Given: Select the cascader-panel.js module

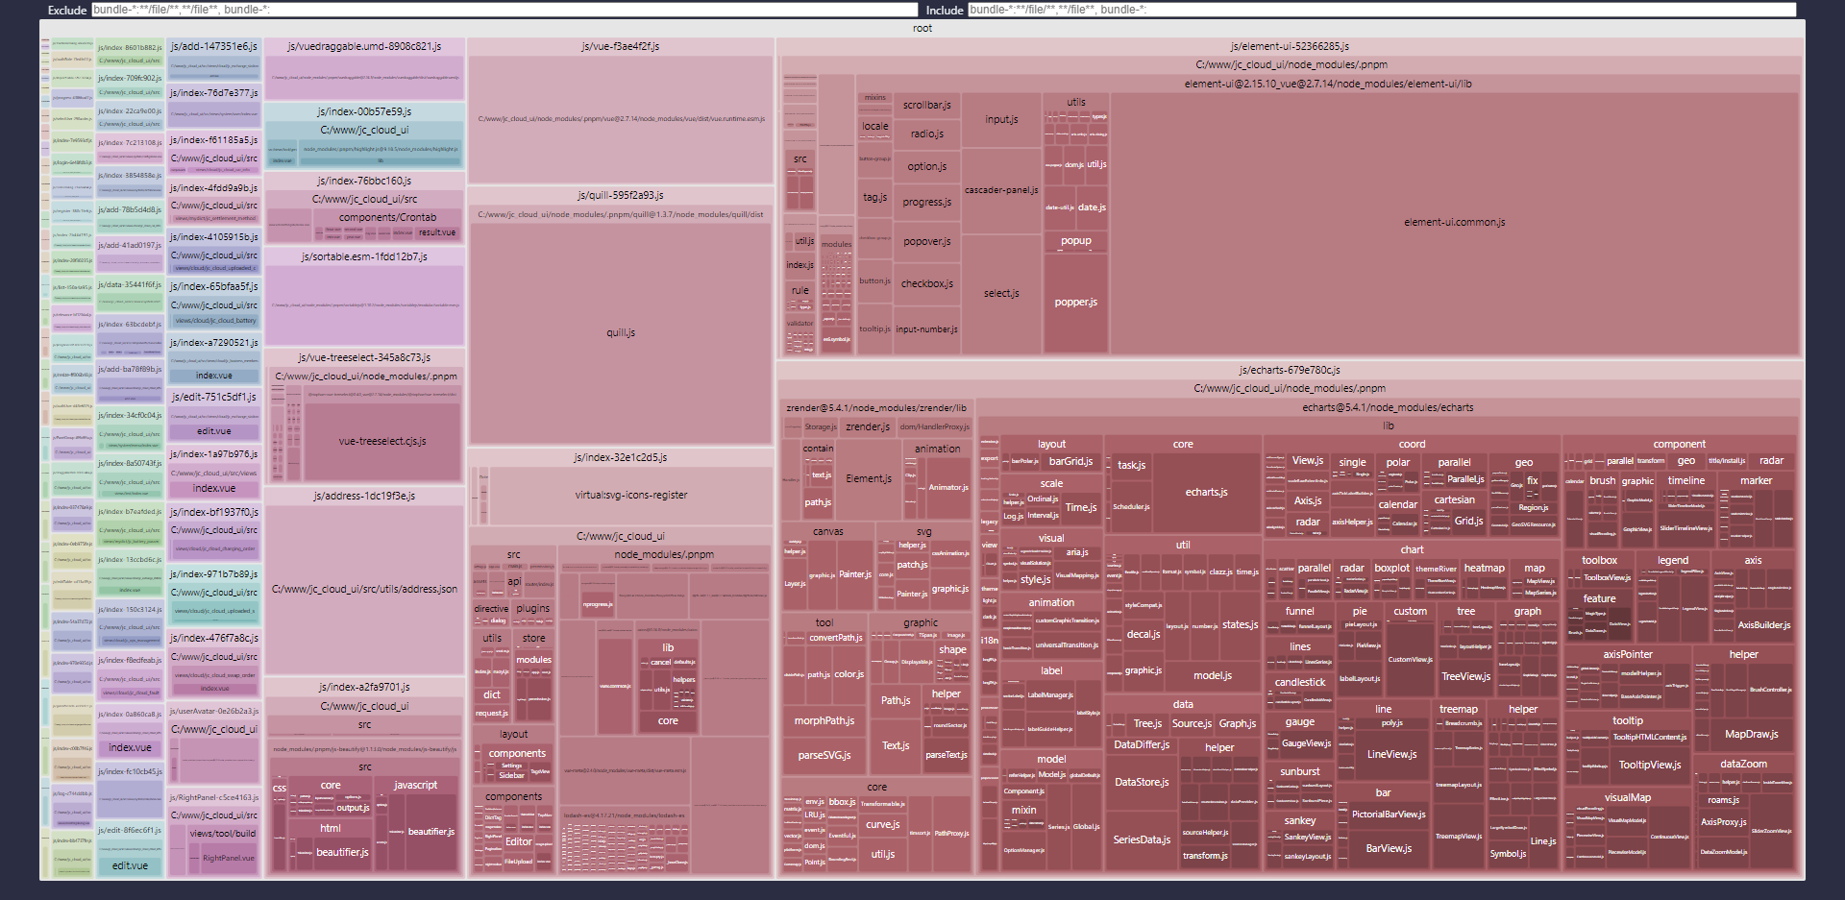Looking at the screenshot, I should pyautogui.click(x=1001, y=190).
